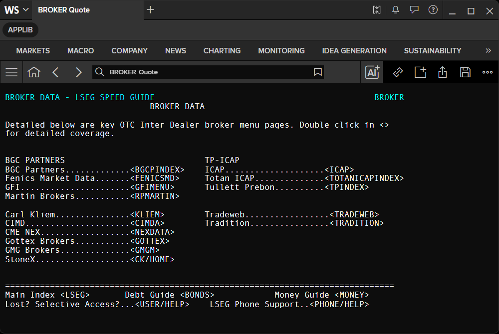Navigate back with the left arrow
Viewport: 499px width, 334px height.
pos(56,72)
